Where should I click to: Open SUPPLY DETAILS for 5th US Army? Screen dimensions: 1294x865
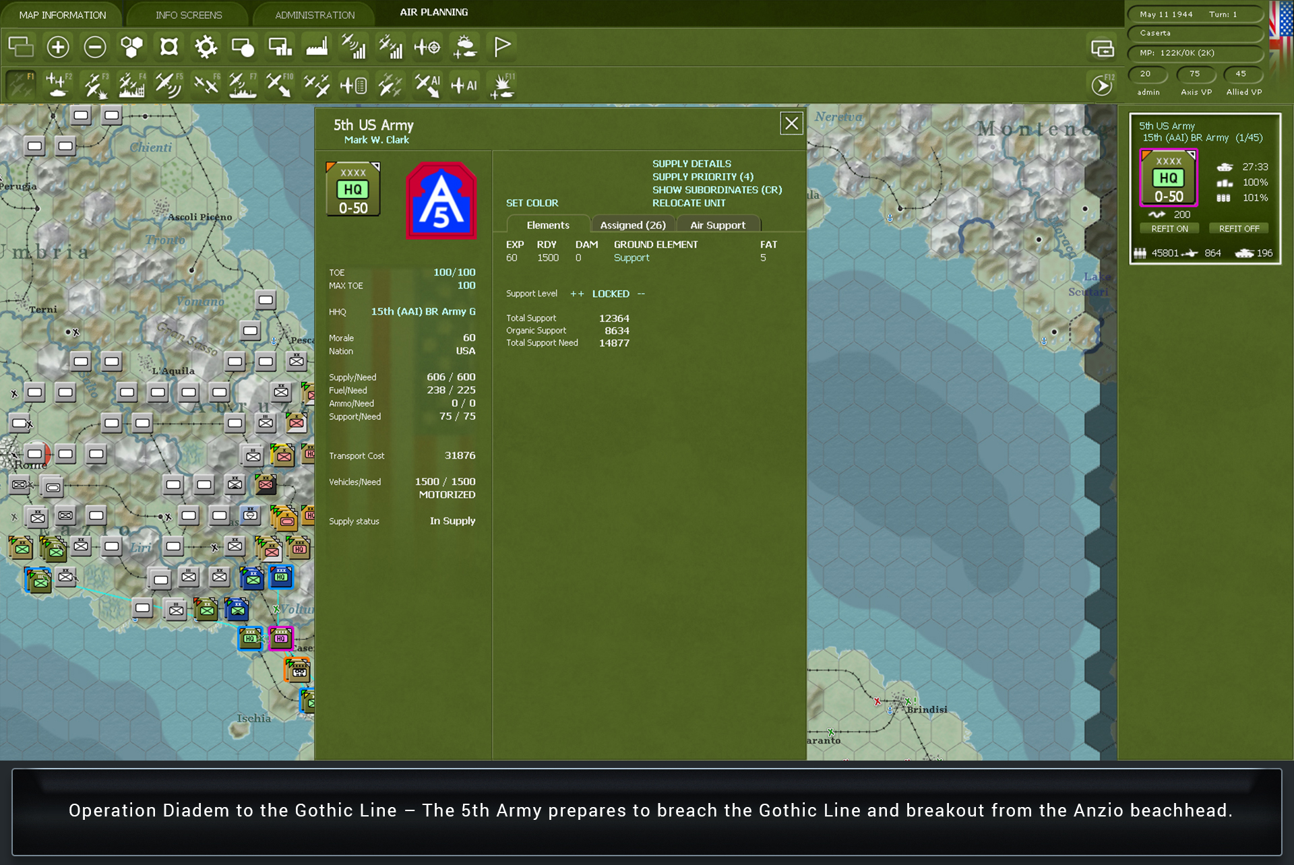(691, 163)
